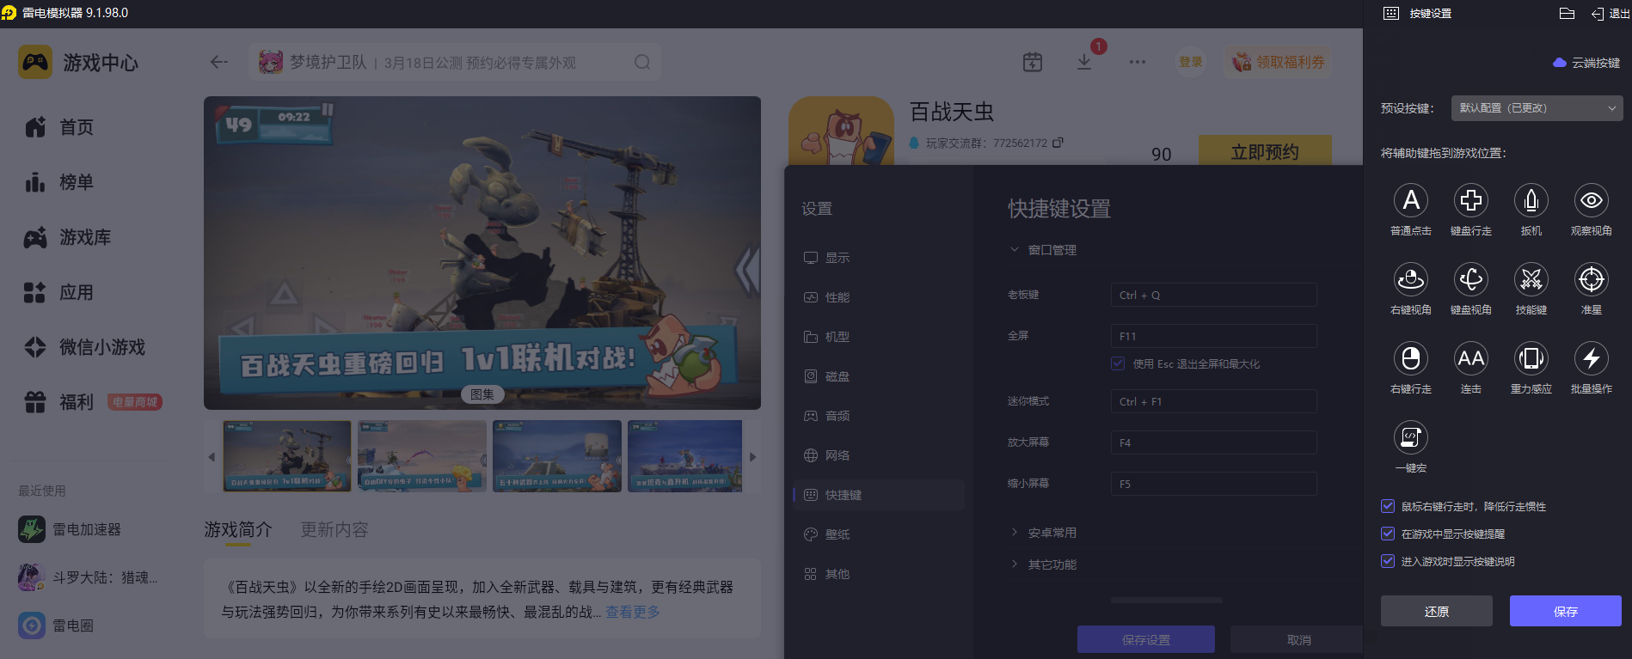Open 音频 settings category
Viewport: 1632px width, 659px height.
878,416
